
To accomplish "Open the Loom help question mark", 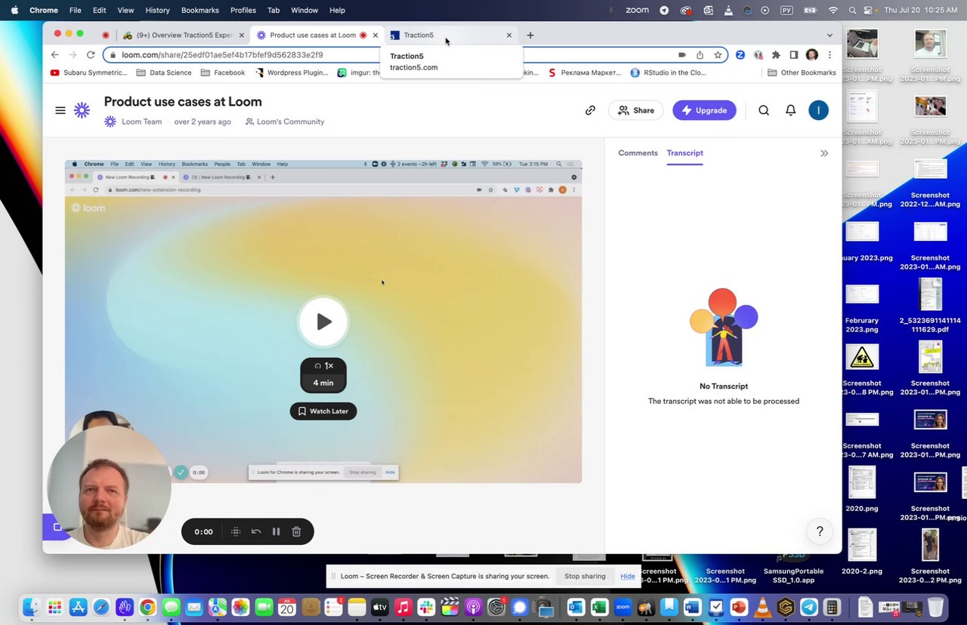I will (820, 531).
